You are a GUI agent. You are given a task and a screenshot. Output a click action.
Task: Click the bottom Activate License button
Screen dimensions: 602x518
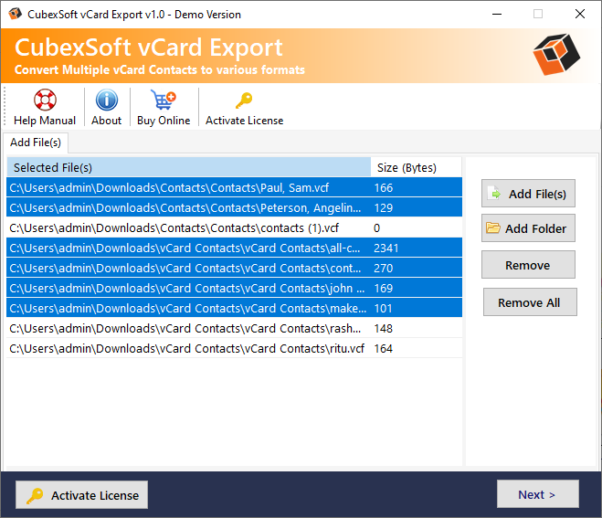click(x=82, y=495)
